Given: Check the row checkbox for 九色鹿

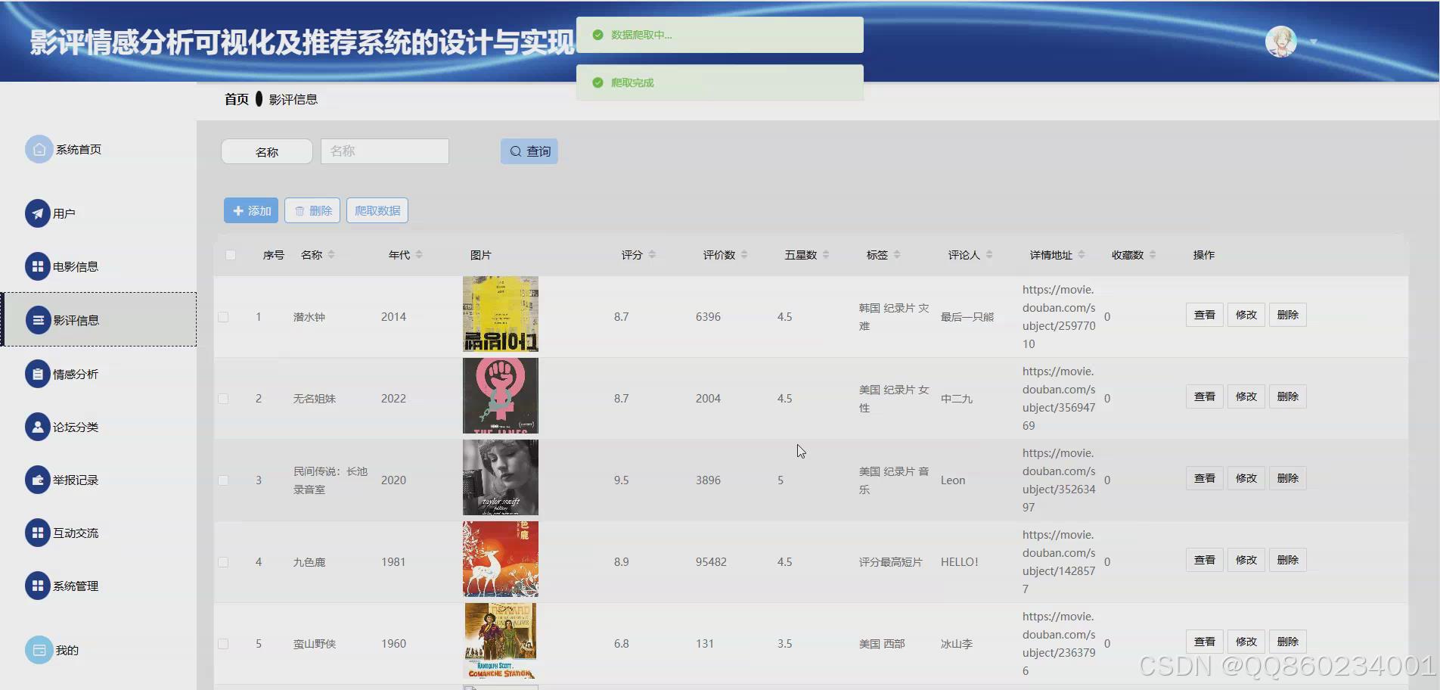Looking at the screenshot, I should pos(223,562).
